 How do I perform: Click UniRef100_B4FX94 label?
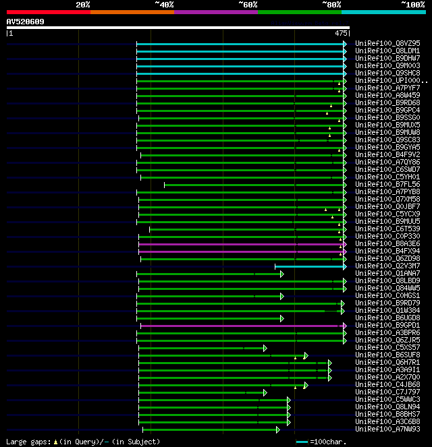tap(387, 251)
